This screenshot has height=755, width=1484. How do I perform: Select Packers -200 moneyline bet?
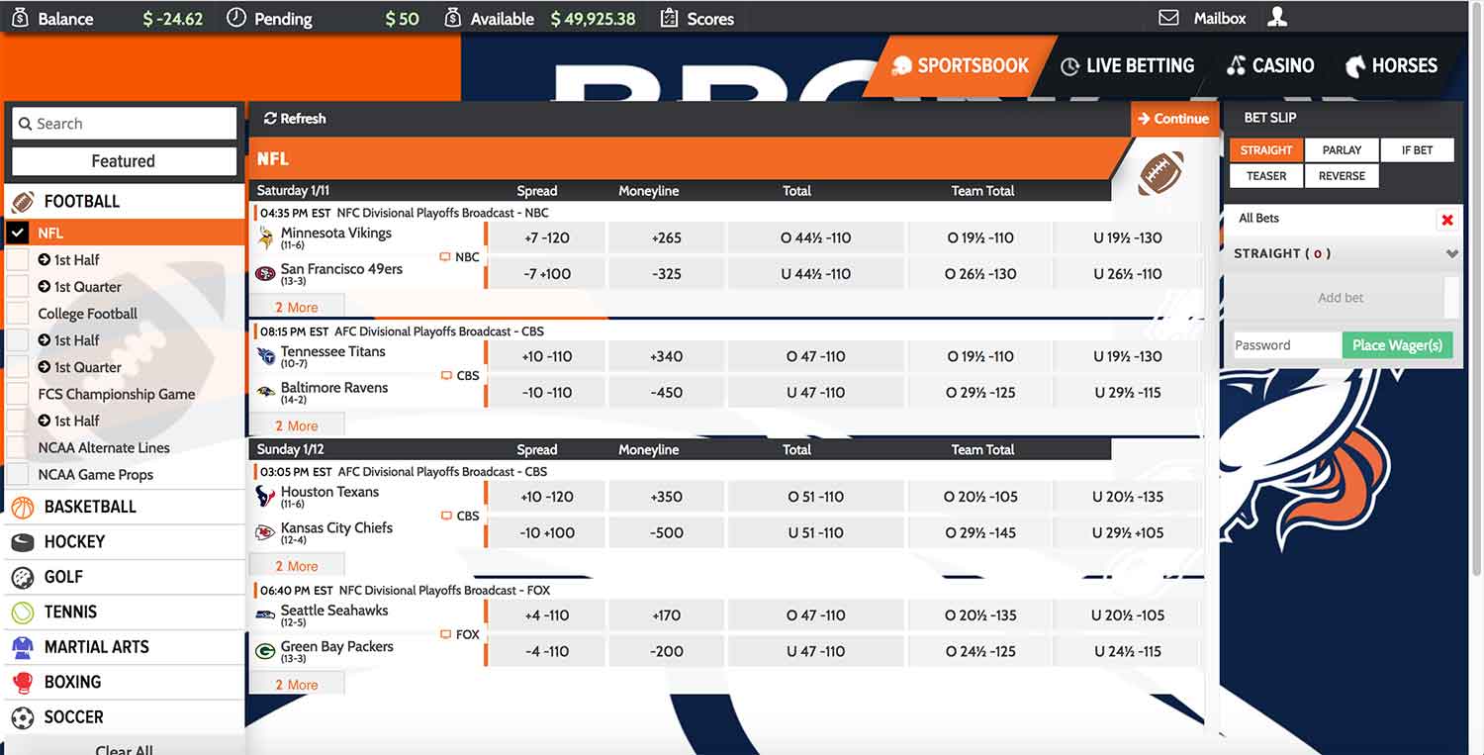[x=667, y=651]
